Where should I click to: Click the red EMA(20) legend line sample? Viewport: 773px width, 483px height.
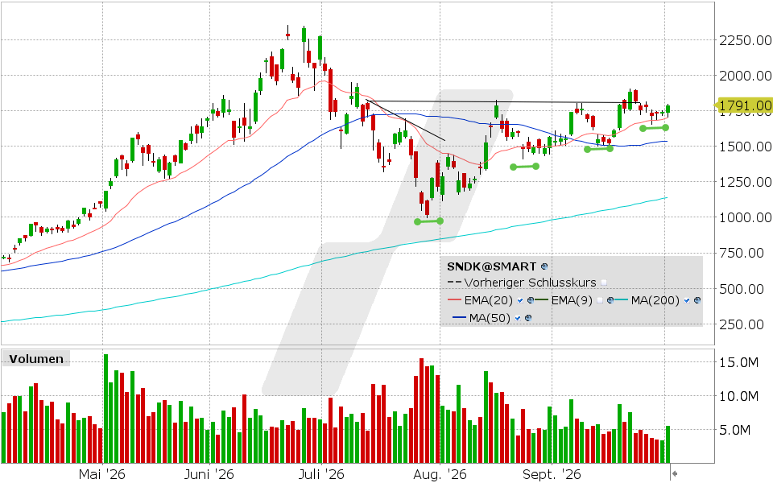point(454,300)
